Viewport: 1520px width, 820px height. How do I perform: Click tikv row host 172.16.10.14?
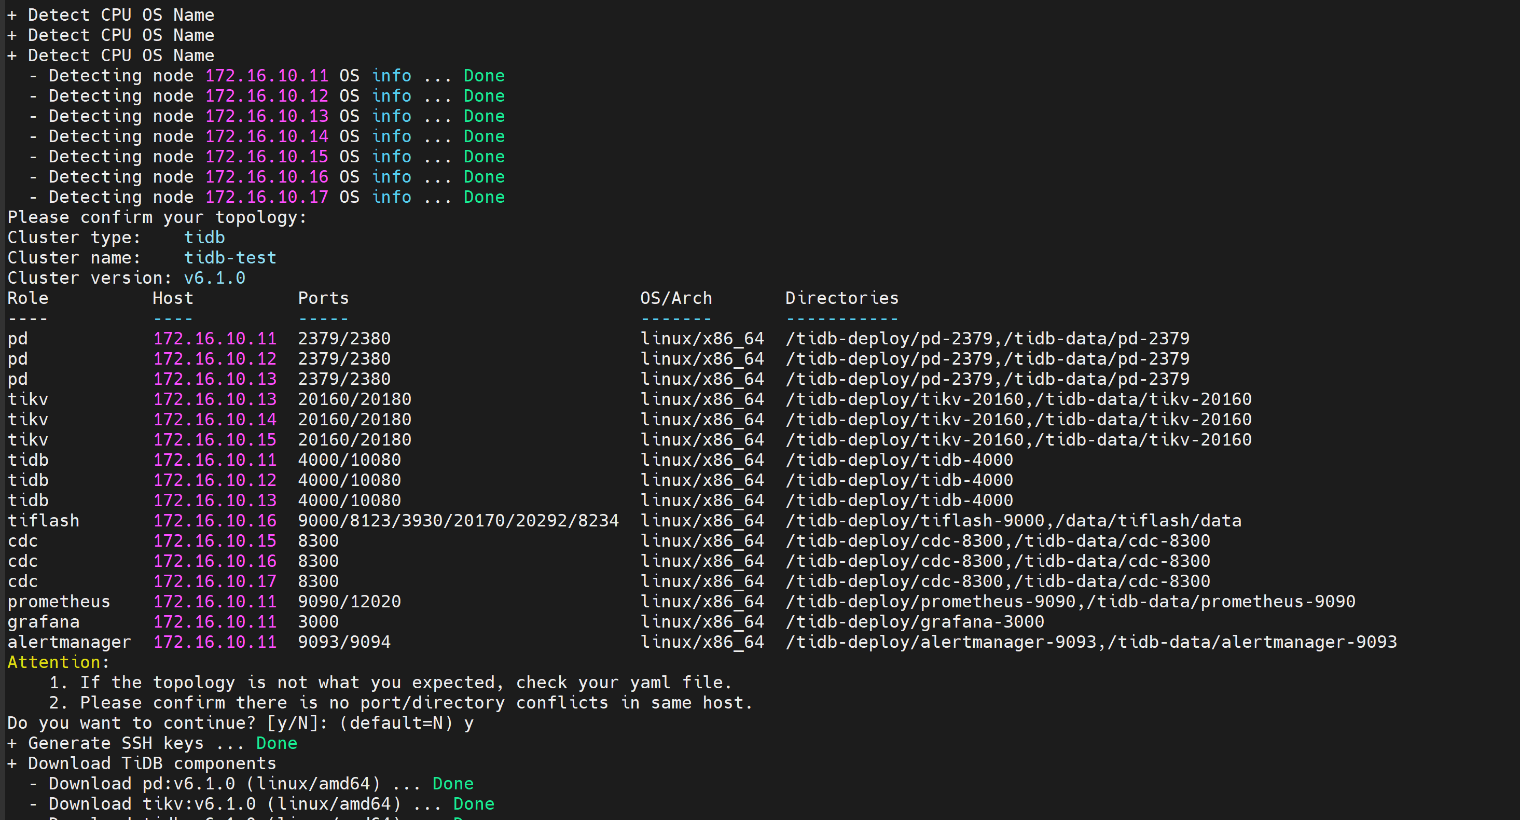point(215,420)
